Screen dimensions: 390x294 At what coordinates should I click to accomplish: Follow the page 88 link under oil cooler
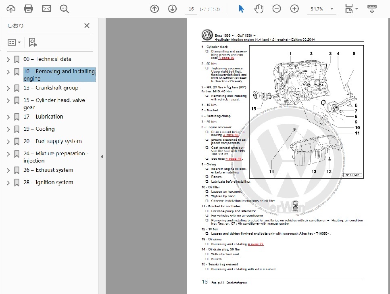231,135
